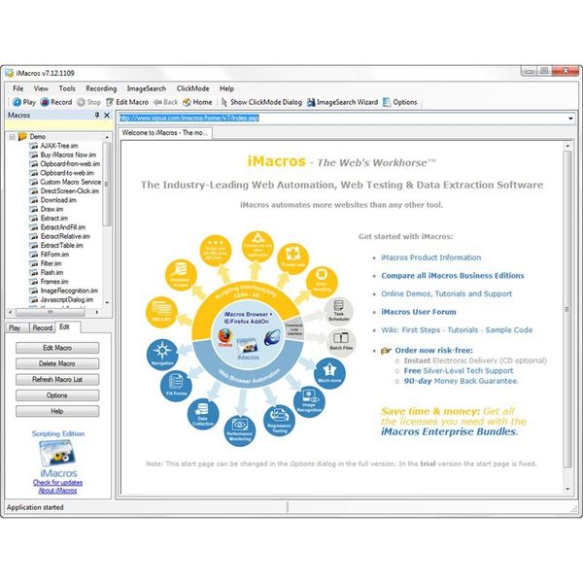The width and height of the screenshot is (583, 583).
Task: Click the Batch Files diagram icon
Action: (341, 341)
